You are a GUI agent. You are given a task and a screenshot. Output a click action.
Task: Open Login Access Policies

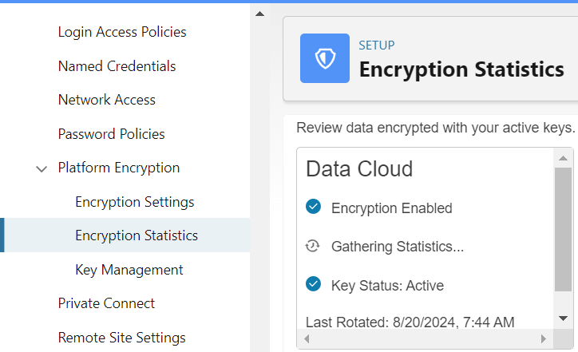[x=122, y=32]
